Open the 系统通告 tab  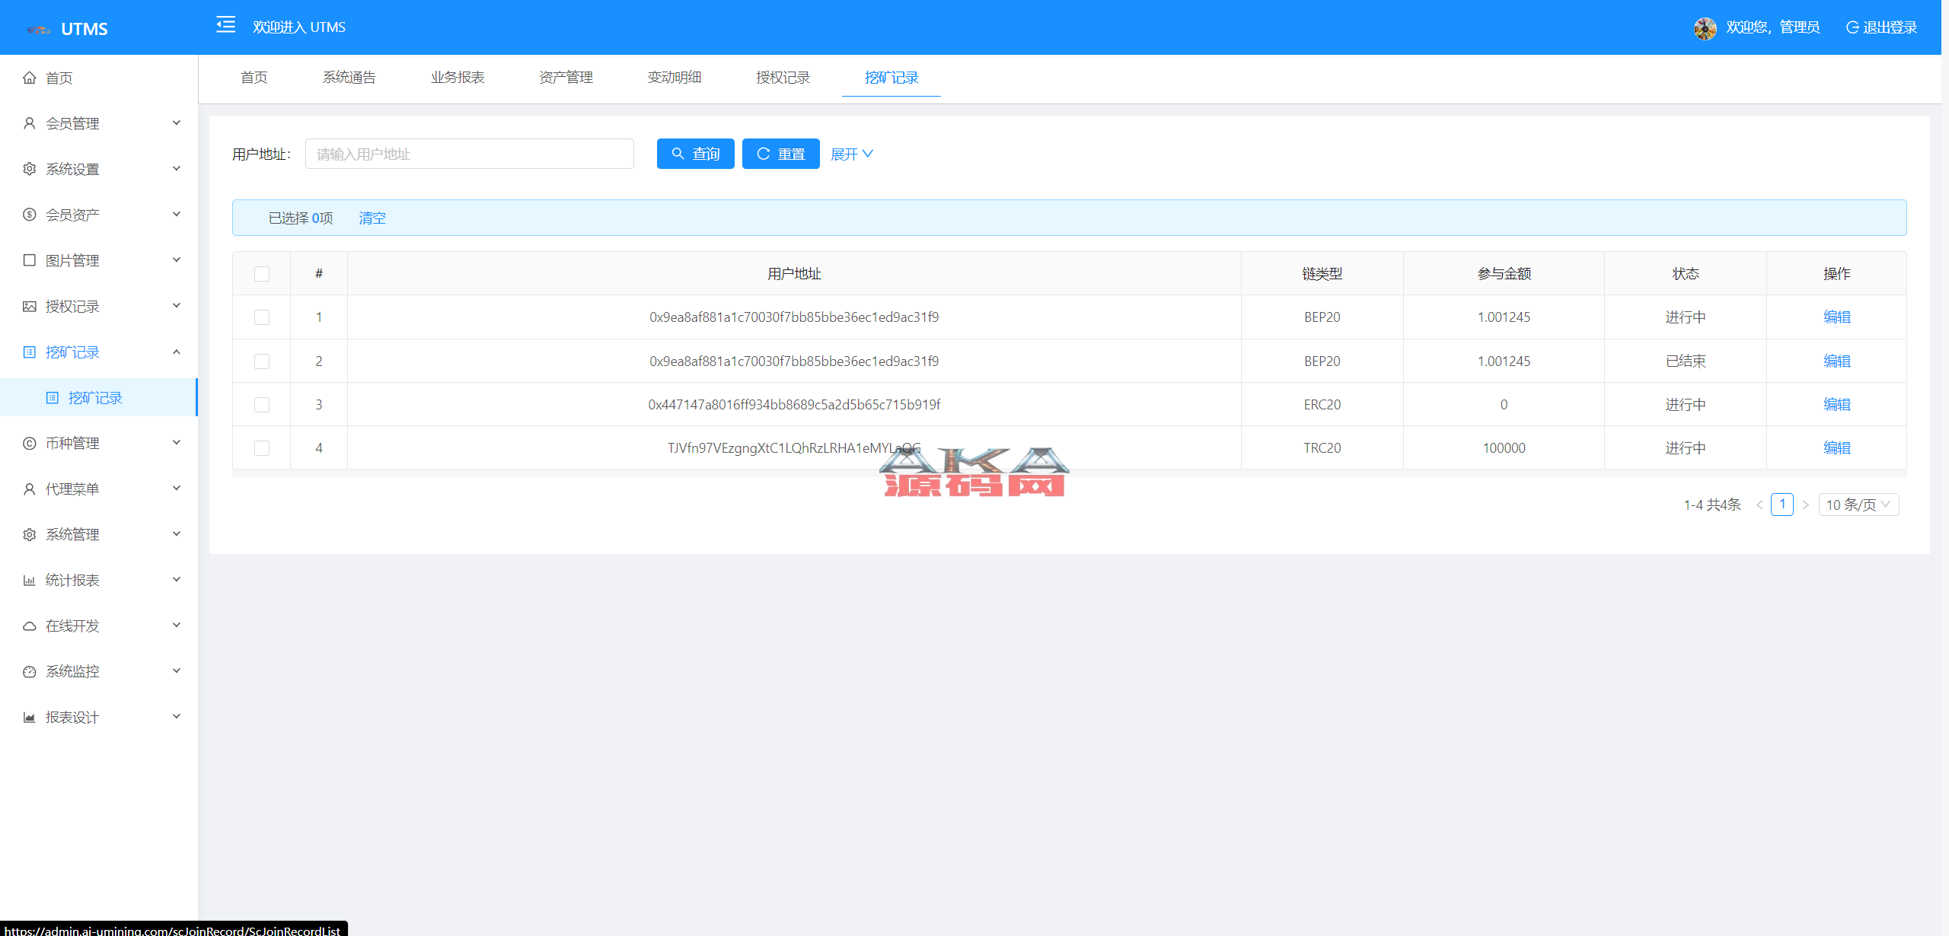pos(349,78)
